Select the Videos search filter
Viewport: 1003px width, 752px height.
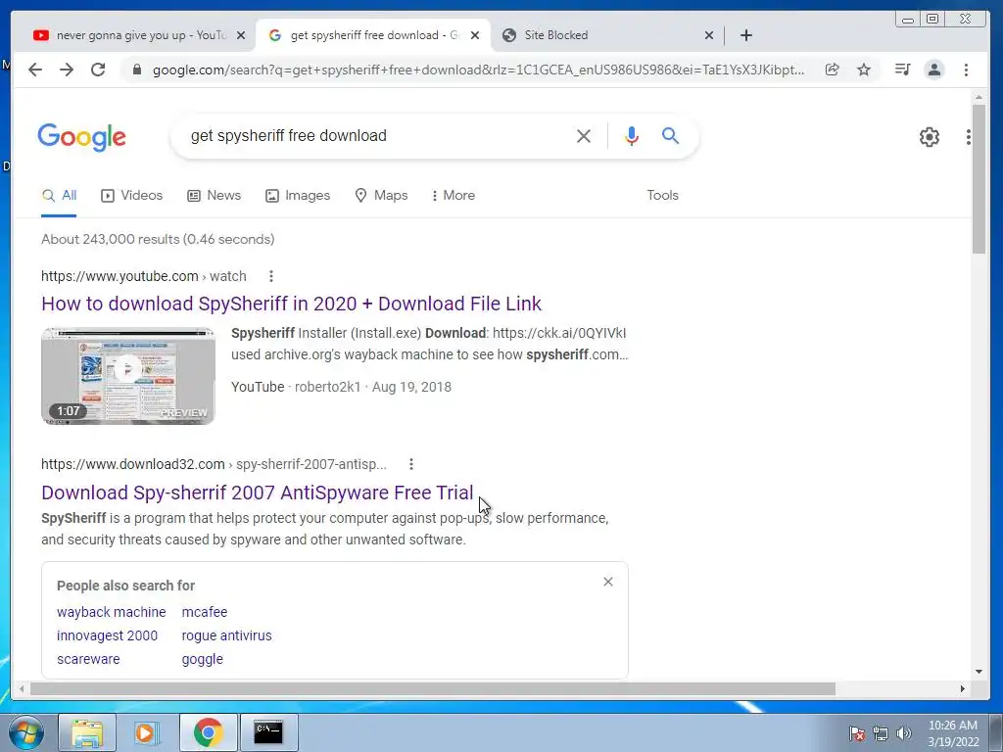coord(132,196)
